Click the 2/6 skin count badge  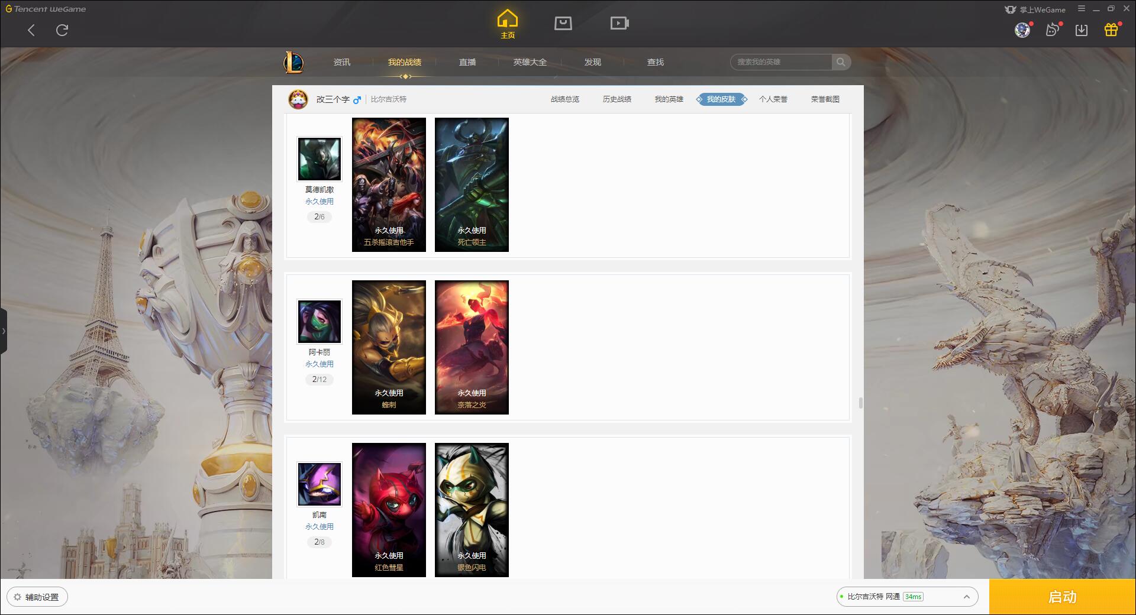[319, 217]
